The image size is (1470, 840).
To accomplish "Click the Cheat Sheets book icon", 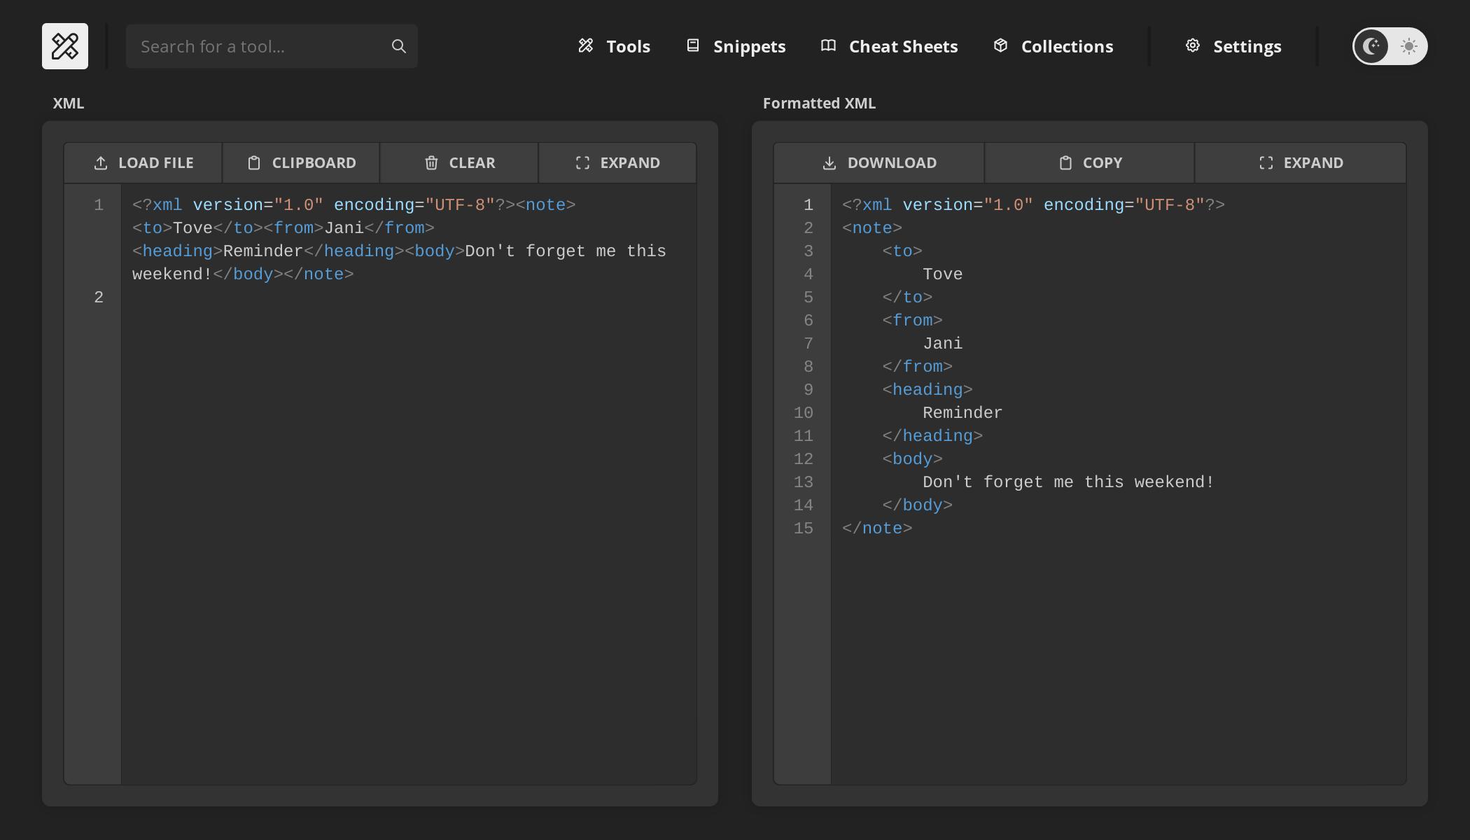I will 828,45.
